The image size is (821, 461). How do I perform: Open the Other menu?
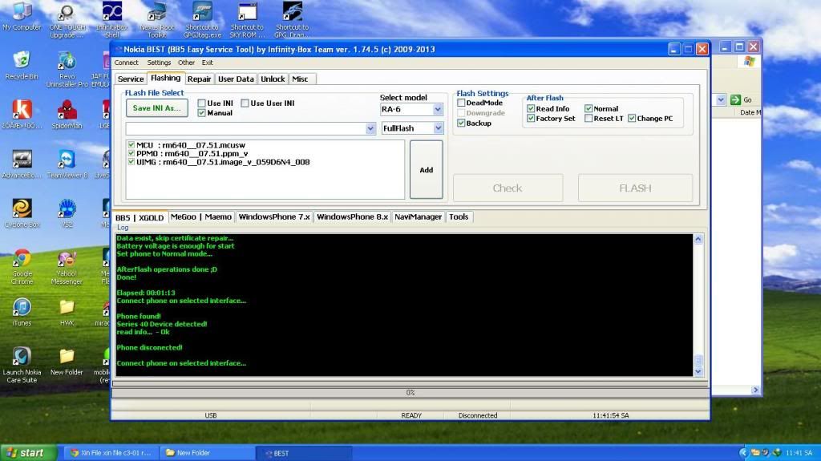(x=186, y=63)
